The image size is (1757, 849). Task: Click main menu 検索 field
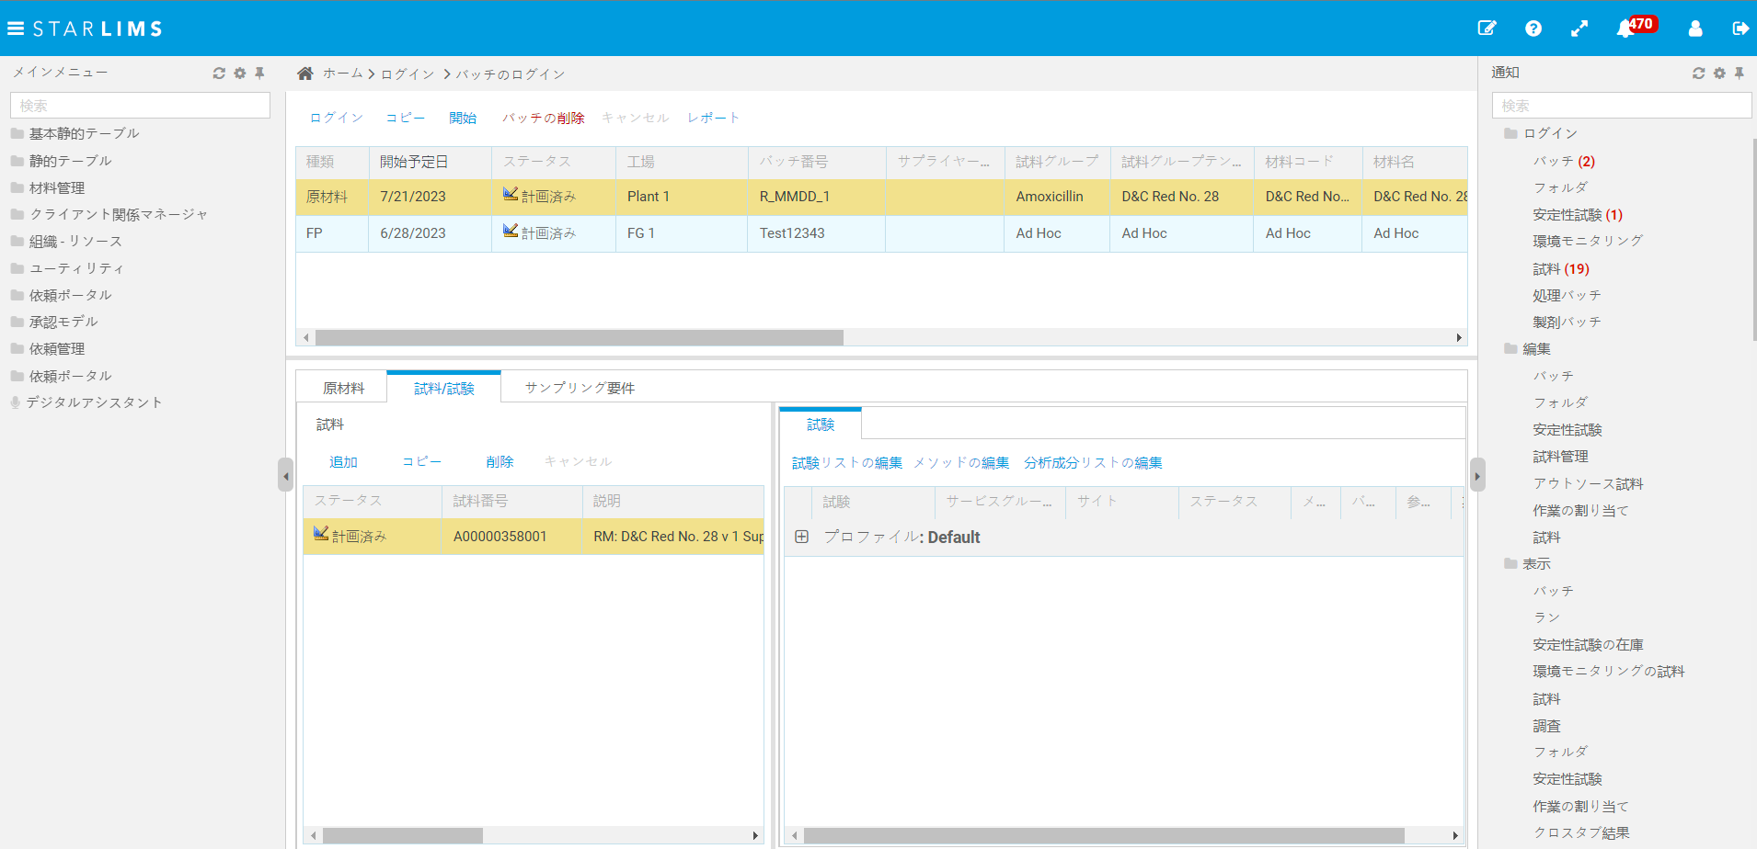(x=140, y=106)
